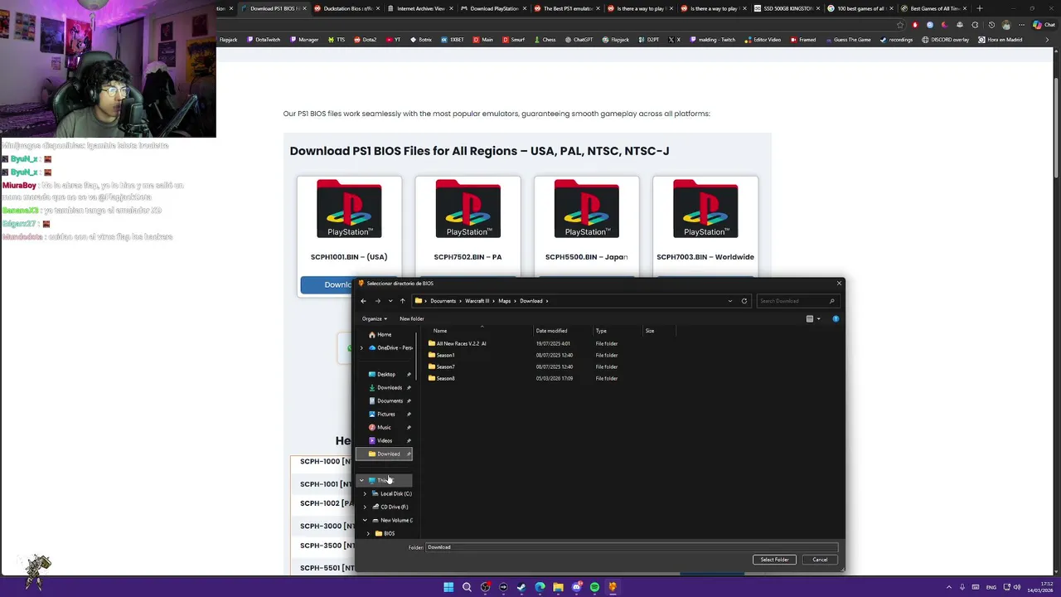Click the Search Download field

point(796,301)
